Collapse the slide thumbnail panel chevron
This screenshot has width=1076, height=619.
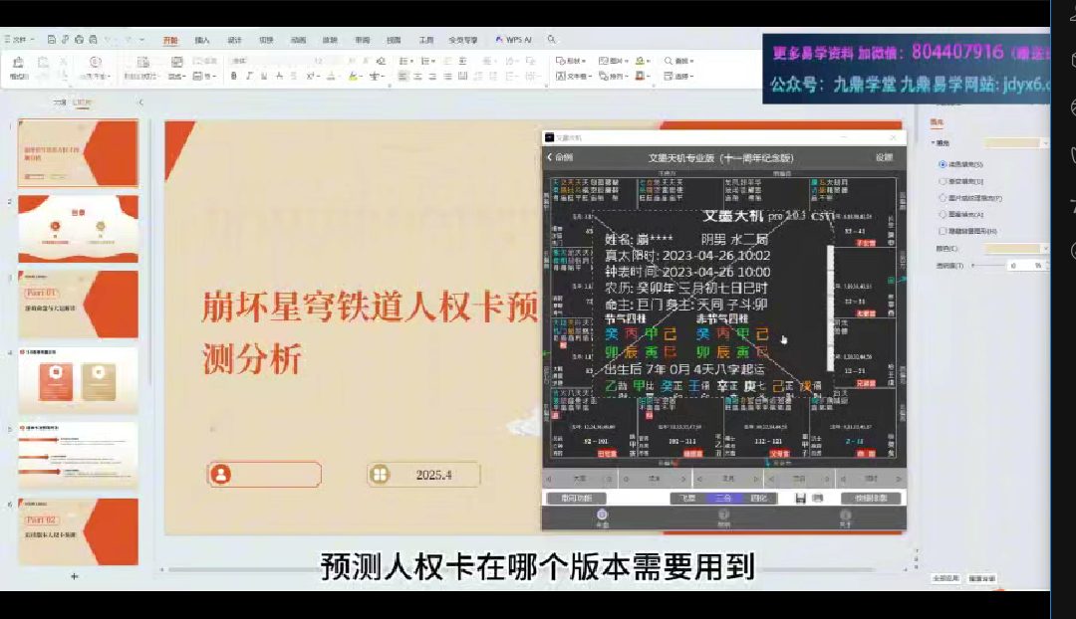[140, 103]
